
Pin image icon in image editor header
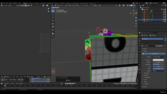(x=31, y=5)
